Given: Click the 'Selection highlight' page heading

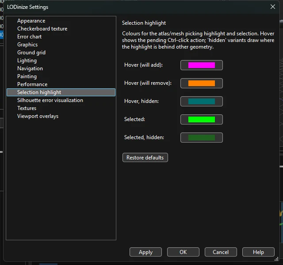Looking at the screenshot, I should click(144, 23).
